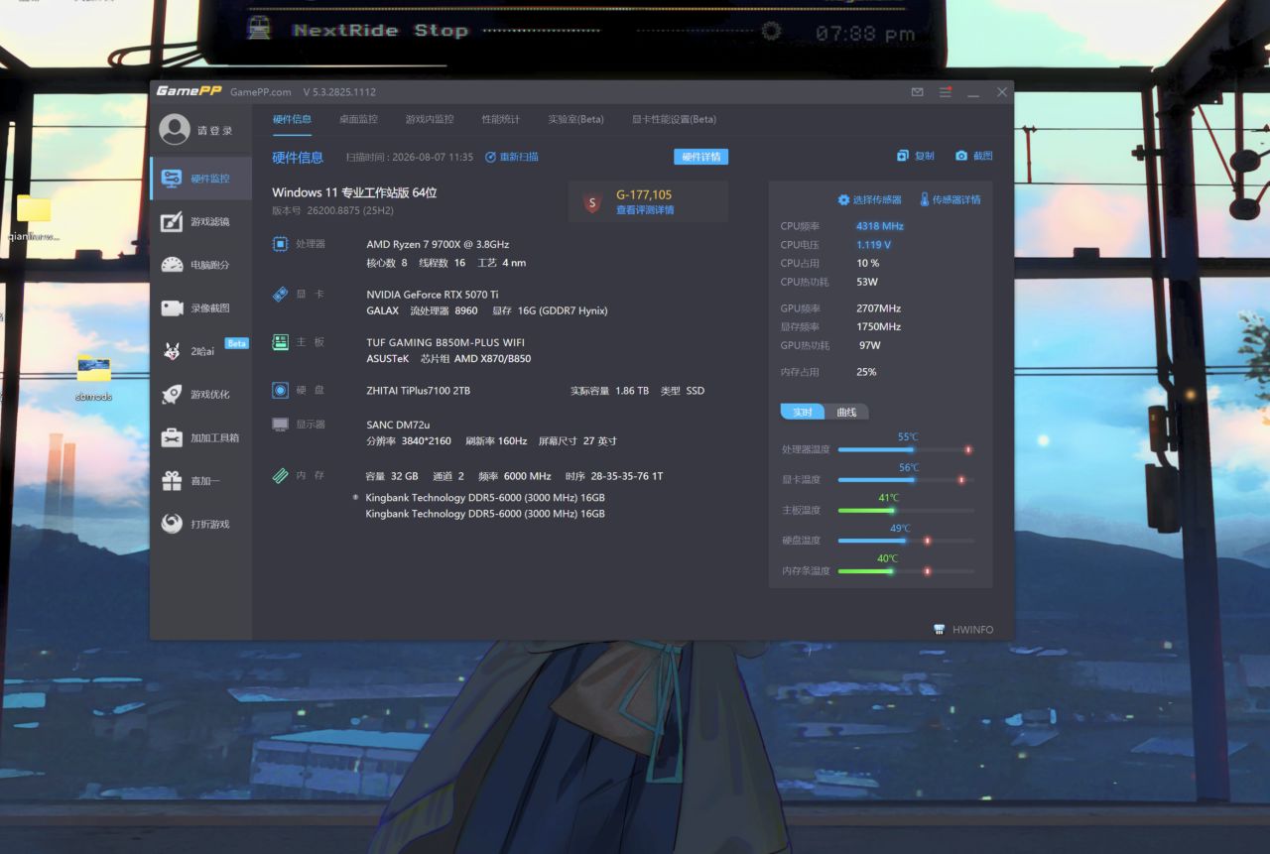Click the Windows 11 专业工作站版 64位 heading

click(x=355, y=192)
